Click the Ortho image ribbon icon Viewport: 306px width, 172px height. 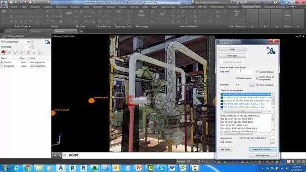click(142, 14)
